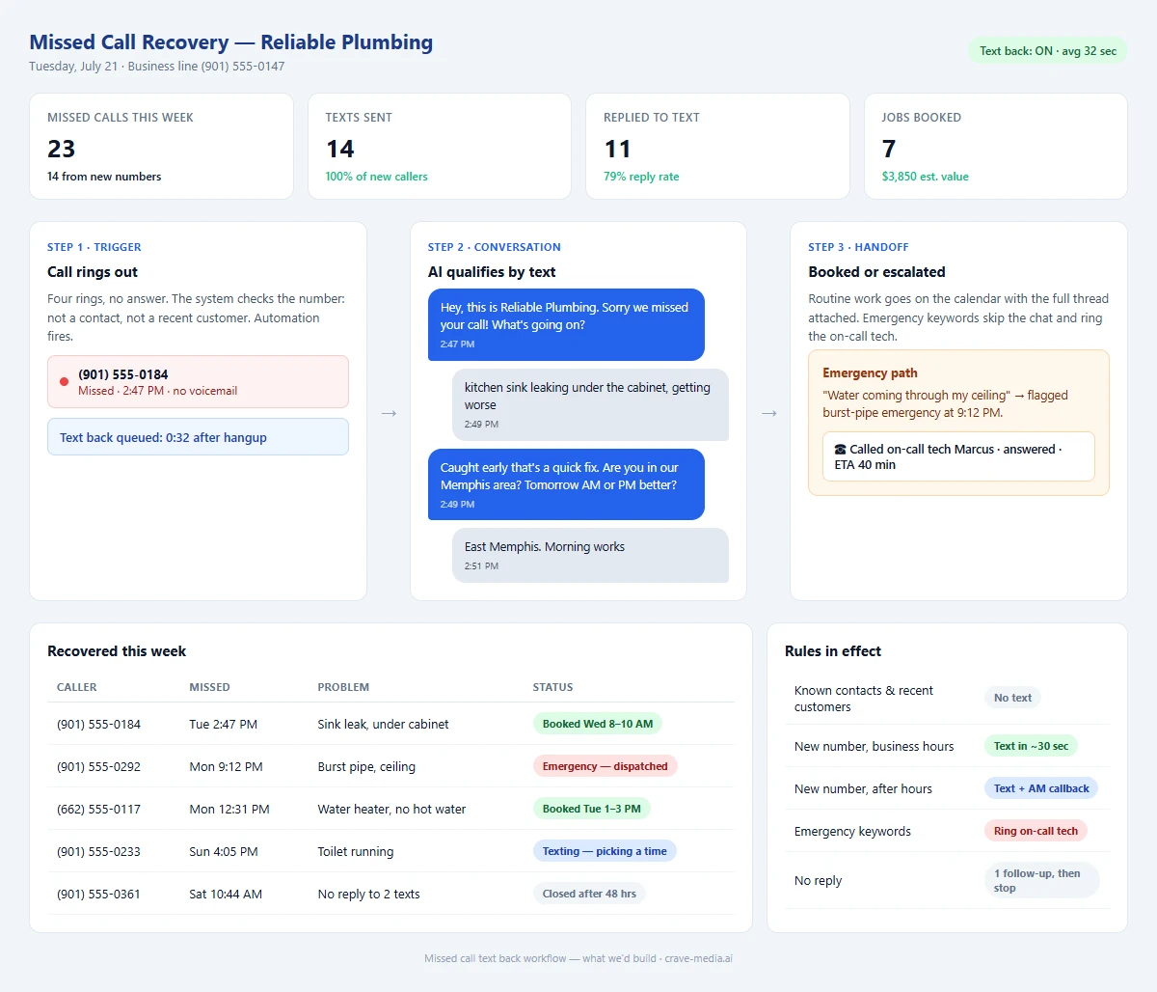Click the 100% of new callers text
This screenshot has height=992, width=1157.
tap(376, 177)
